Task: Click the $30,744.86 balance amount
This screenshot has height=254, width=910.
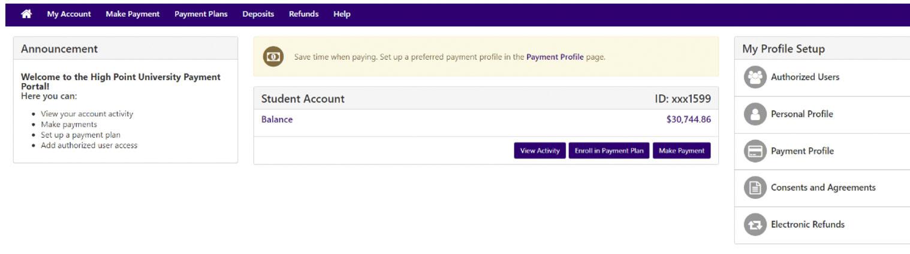Action: [688, 120]
